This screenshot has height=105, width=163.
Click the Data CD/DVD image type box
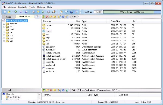click(x=25, y=17)
